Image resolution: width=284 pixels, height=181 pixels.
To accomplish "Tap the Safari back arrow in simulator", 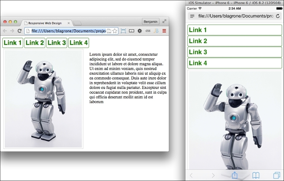I will (191, 175).
